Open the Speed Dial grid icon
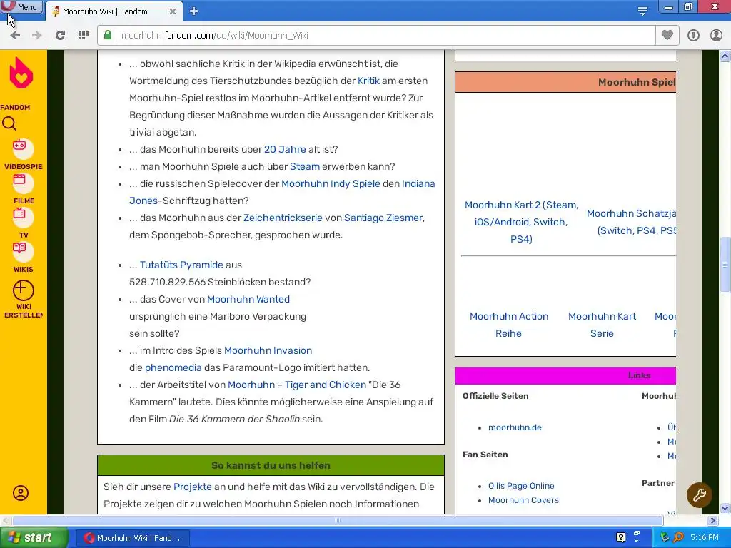This screenshot has height=548, width=731. [84, 36]
